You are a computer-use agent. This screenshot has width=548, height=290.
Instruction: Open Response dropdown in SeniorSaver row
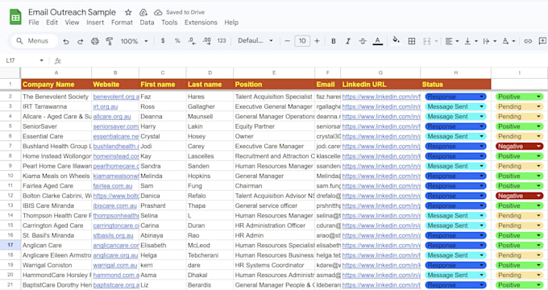click(x=455, y=126)
